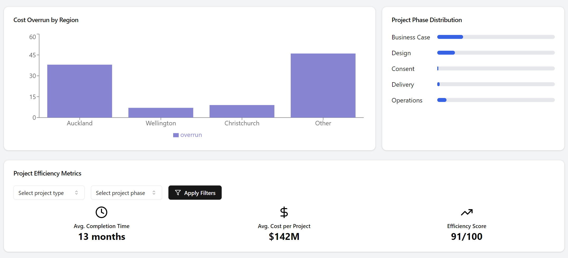Click the trending-up arrow icon
568x258 pixels.
click(x=467, y=212)
